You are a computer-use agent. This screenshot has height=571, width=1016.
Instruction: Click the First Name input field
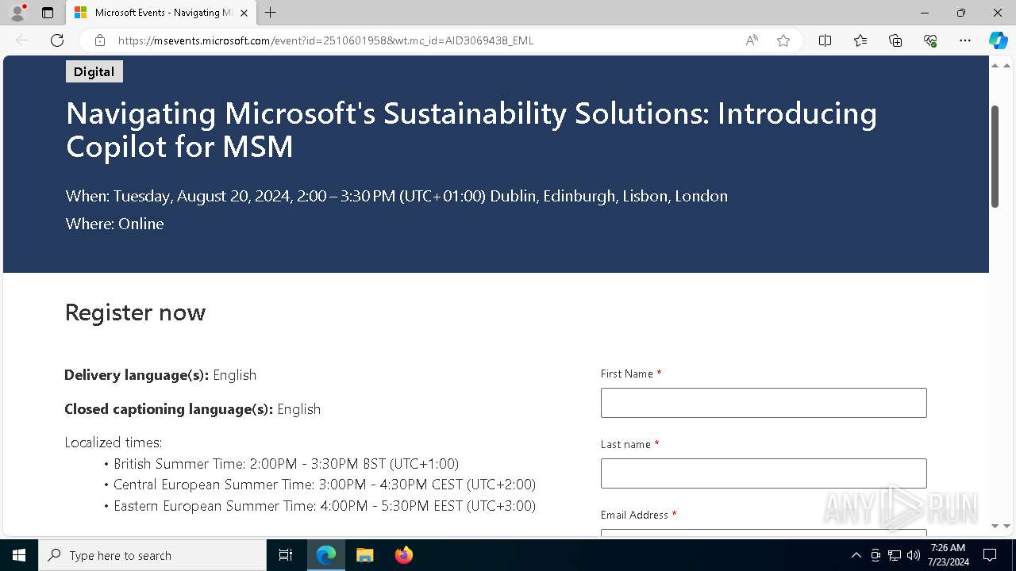tap(763, 403)
